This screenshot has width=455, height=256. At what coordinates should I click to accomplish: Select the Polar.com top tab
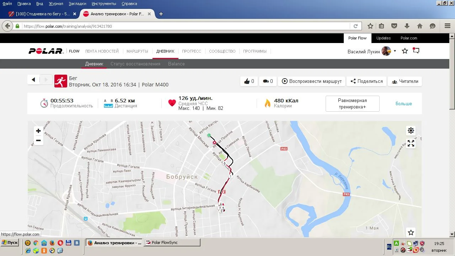409,38
